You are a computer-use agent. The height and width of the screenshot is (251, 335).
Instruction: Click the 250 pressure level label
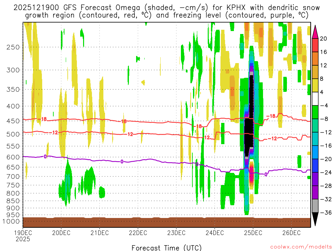tap(13, 47)
